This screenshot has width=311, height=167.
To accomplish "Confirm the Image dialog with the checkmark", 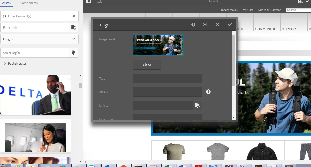I will coord(230,25).
